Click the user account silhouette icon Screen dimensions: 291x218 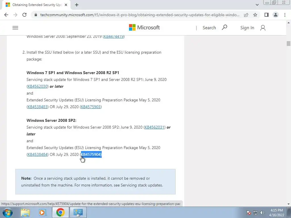click(x=263, y=28)
